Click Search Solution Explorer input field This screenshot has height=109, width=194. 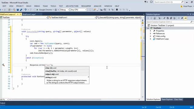(168, 22)
